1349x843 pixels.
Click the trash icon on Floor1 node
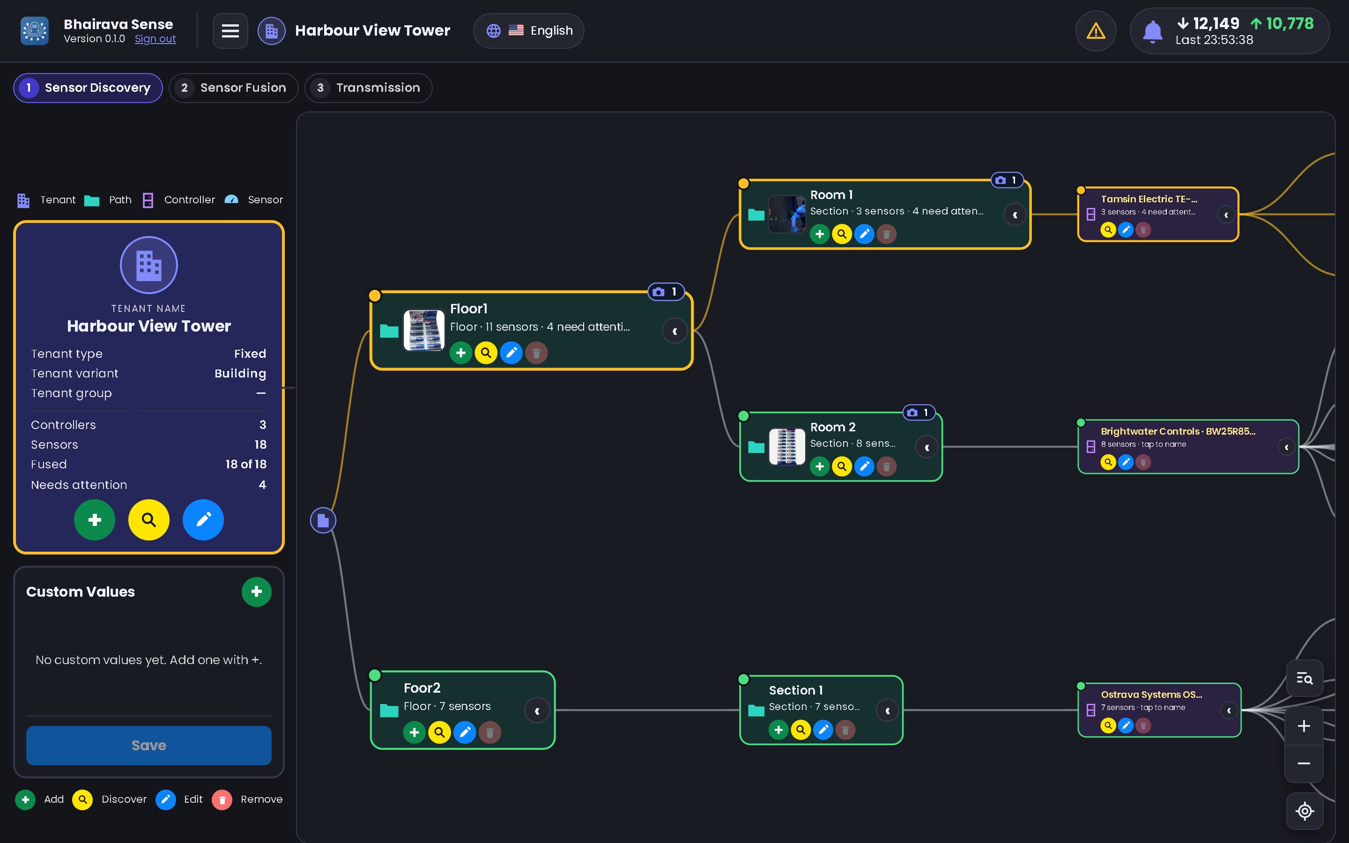tap(536, 353)
